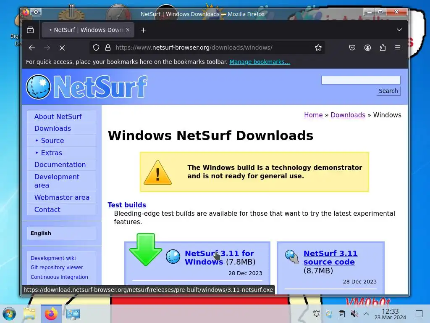Click the English language label
The height and width of the screenshot is (323, 430).
tap(41, 233)
